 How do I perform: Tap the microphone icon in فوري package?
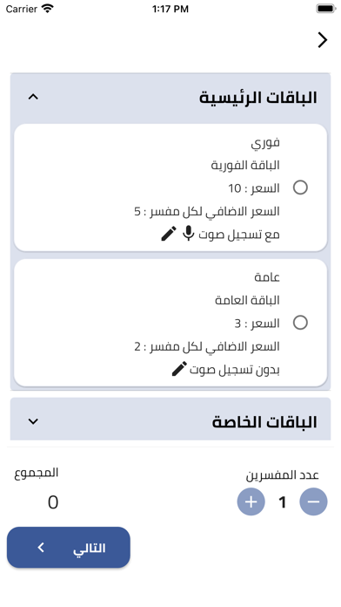click(188, 234)
